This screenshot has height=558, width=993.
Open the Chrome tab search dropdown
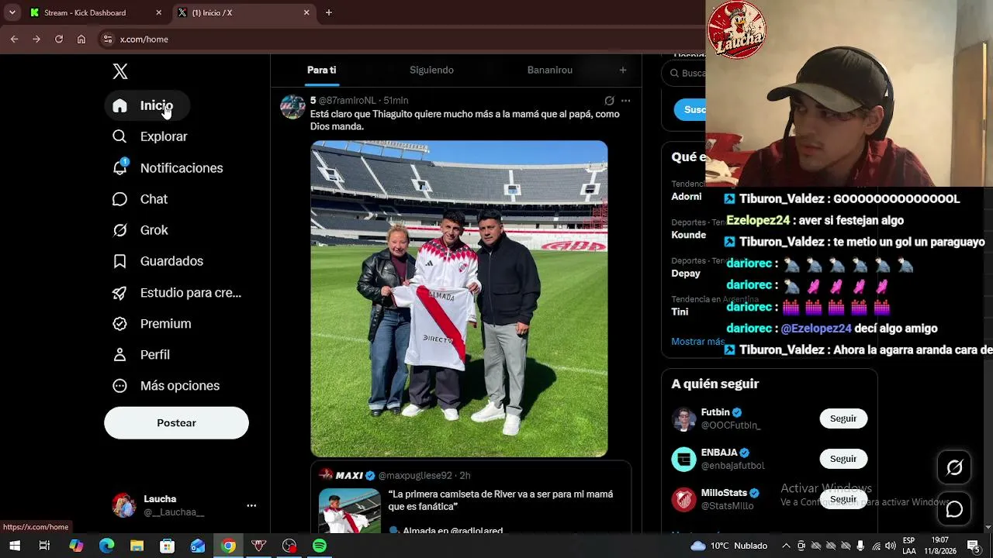click(12, 12)
